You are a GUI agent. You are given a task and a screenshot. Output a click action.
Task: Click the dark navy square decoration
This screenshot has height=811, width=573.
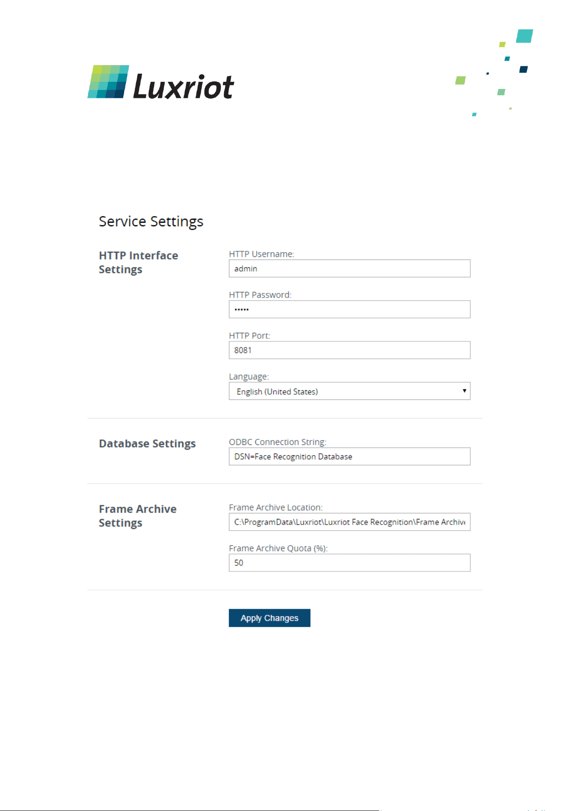click(x=523, y=69)
